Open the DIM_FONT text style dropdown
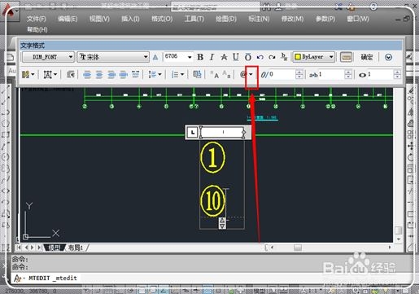The height and width of the screenshot is (294, 419). [x=48, y=57]
